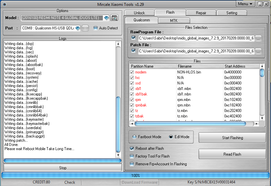The height and width of the screenshot is (186, 271).
Task: Sort by Partition Name column header
Action: pos(153,66)
